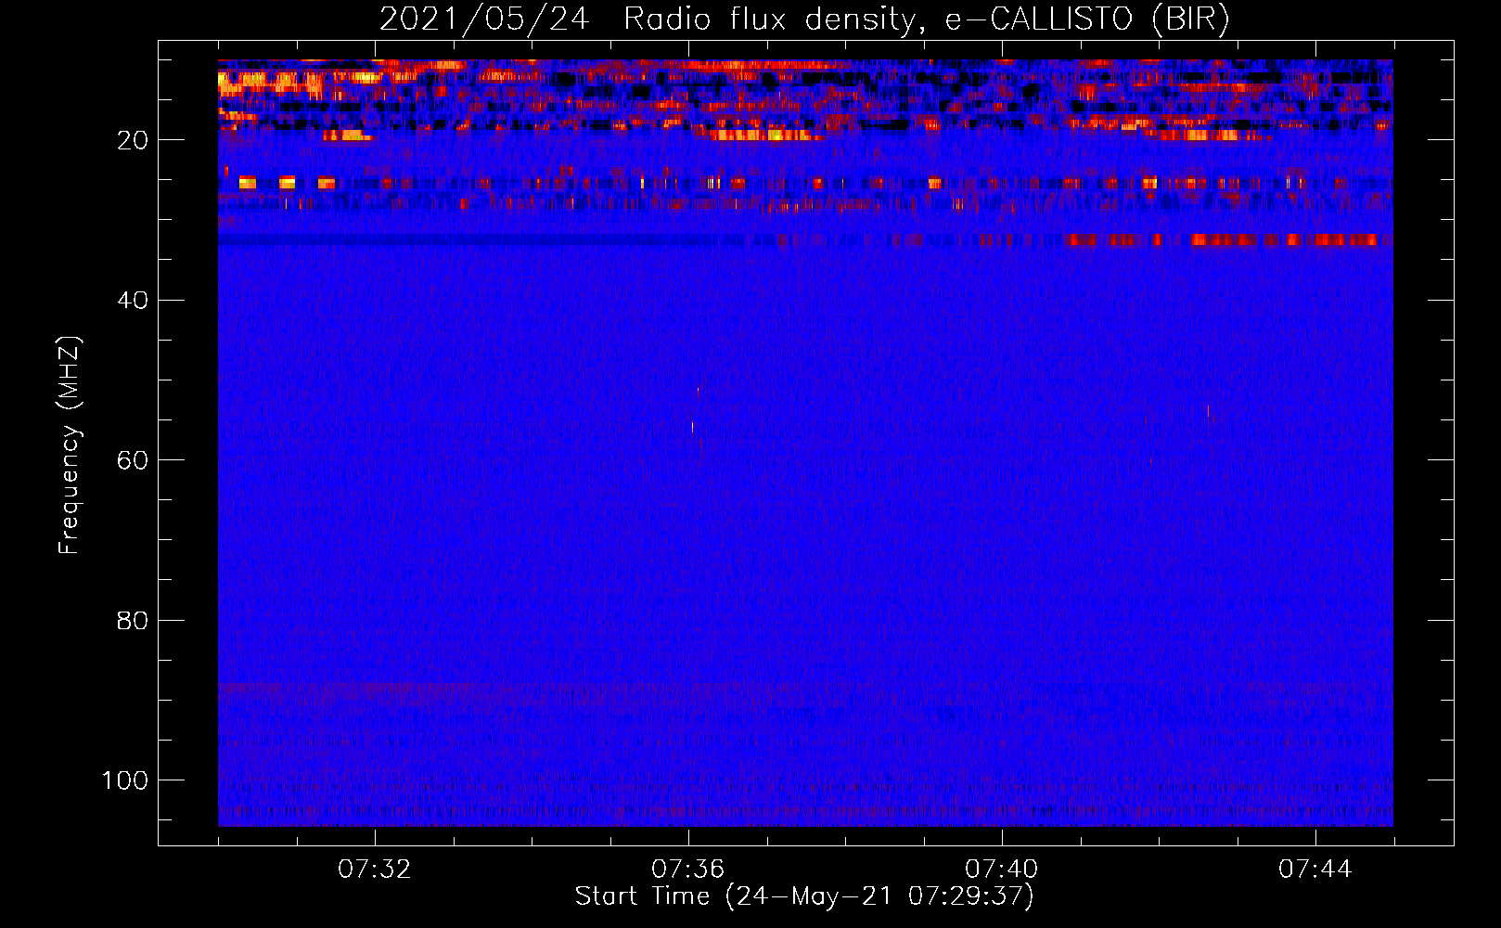The image size is (1501, 928).
Task: Click the 60 frequency tick label
Action: click(x=133, y=460)
